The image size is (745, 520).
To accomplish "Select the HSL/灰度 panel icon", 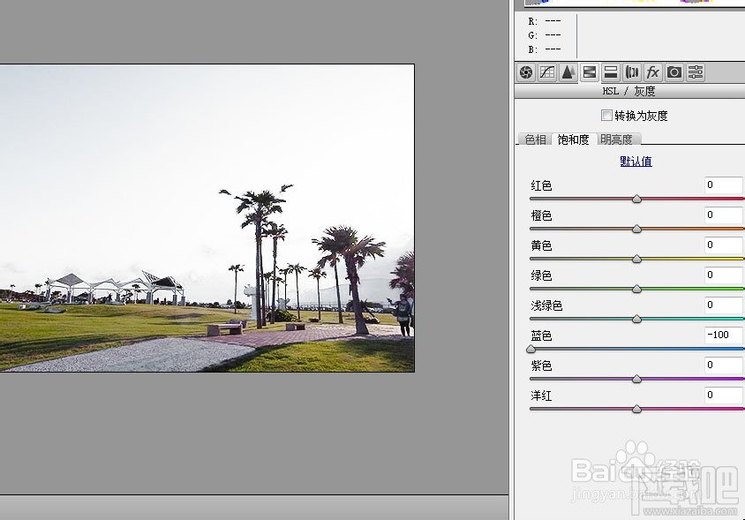I will point(590,72).
